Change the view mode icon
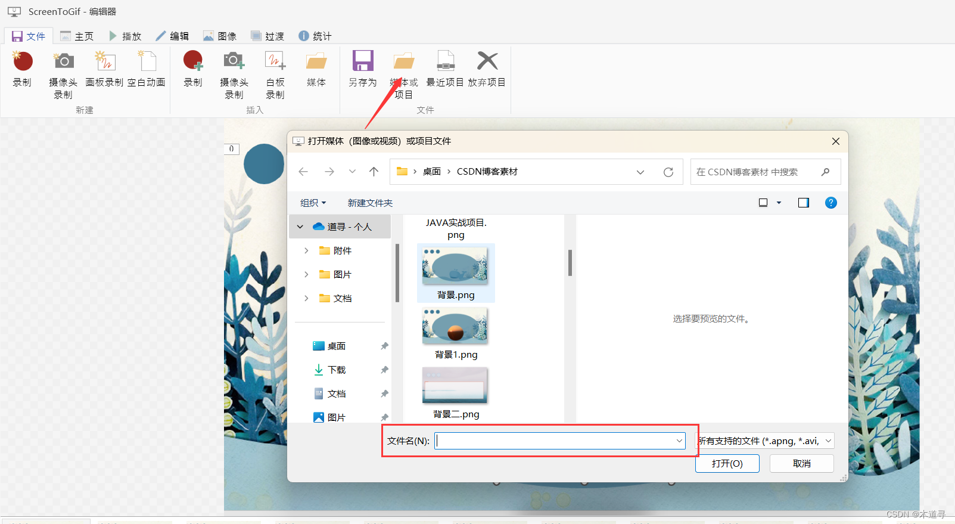Screen dimensions: 955x524 click(x=763, y=203)
